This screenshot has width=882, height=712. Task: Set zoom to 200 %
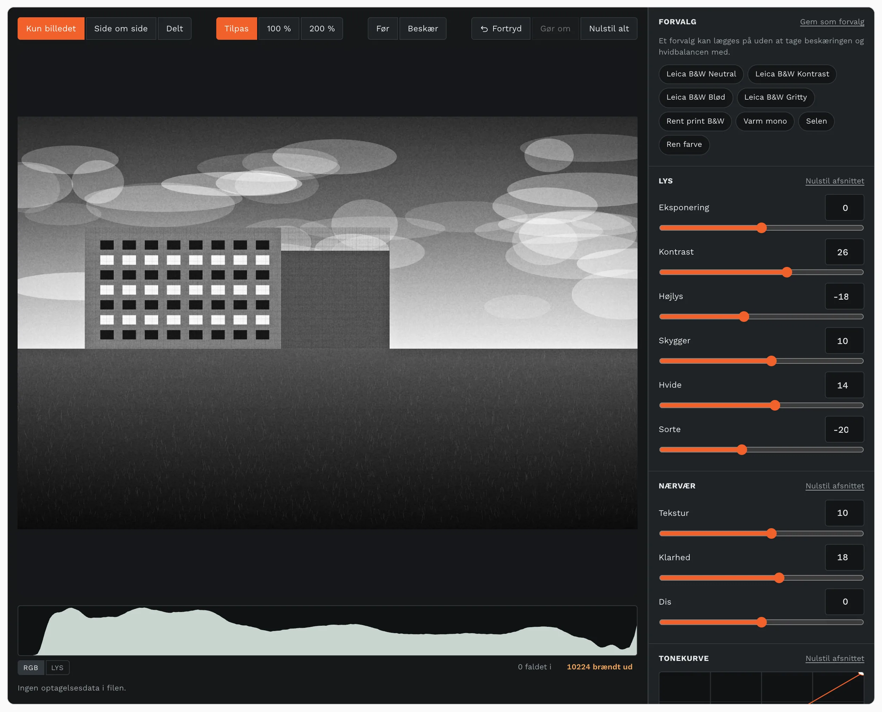click(x=322, y=28)
